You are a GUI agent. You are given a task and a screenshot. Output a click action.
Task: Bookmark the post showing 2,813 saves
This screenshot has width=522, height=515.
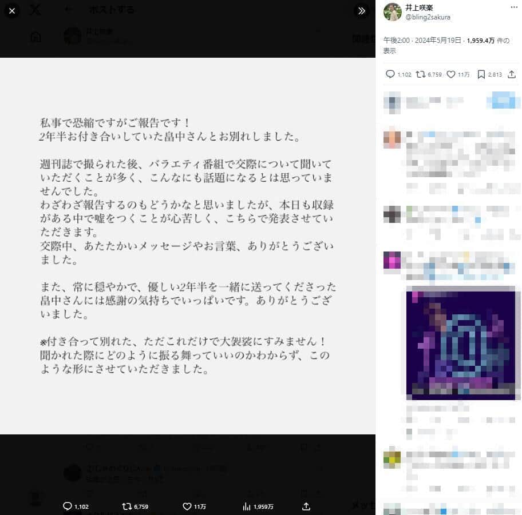tap(481, 74)
